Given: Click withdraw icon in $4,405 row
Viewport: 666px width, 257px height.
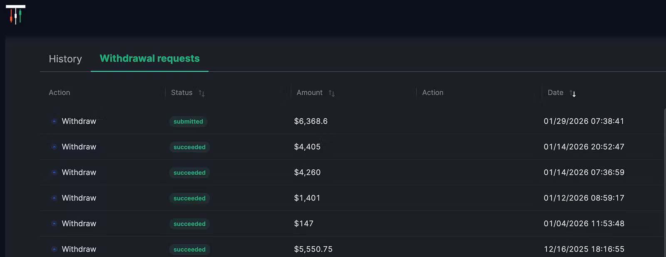Looking at the screenshot, I should [54, 147].
